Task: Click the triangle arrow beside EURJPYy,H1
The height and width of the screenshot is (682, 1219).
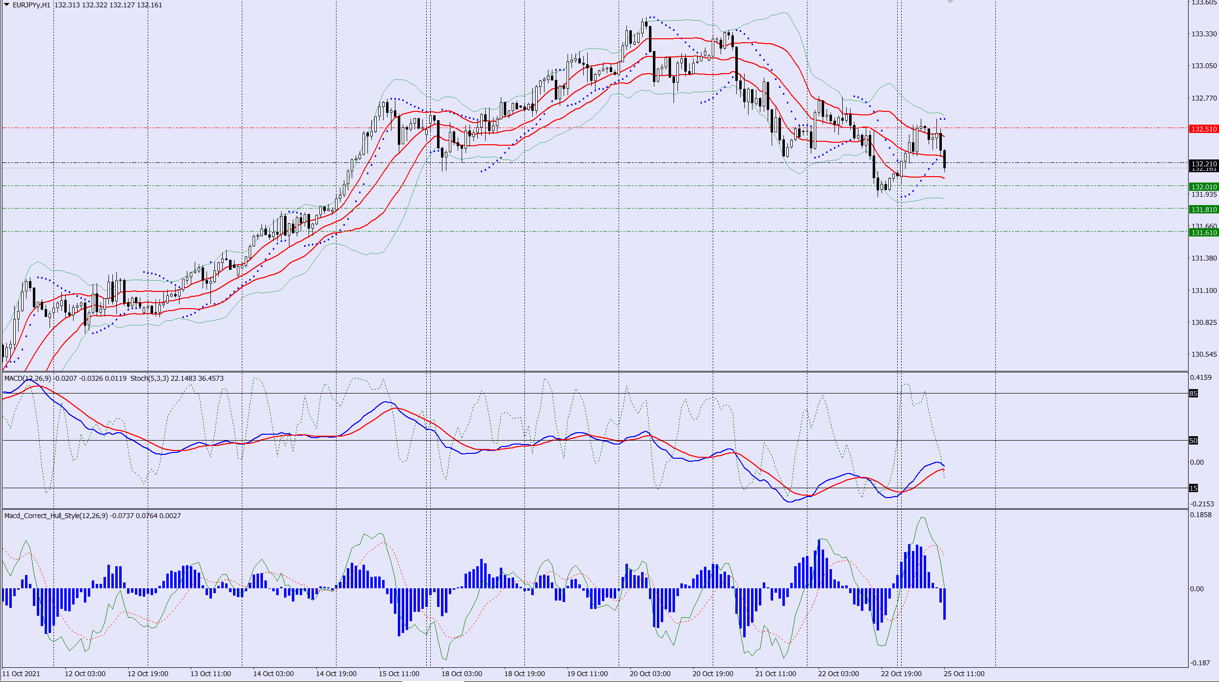Action: (7, 4)
